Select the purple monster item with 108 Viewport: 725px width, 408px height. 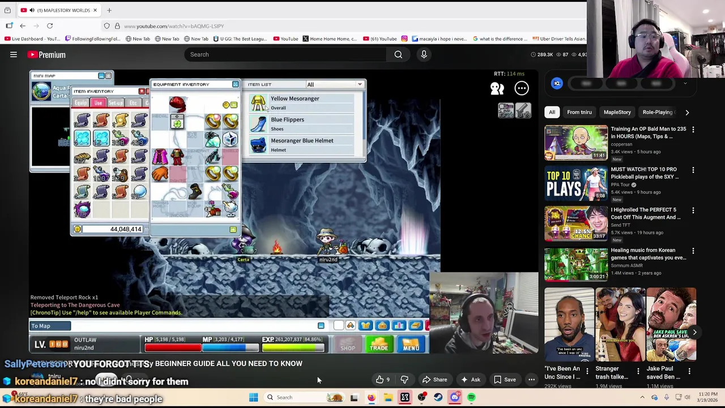point(83,210)
